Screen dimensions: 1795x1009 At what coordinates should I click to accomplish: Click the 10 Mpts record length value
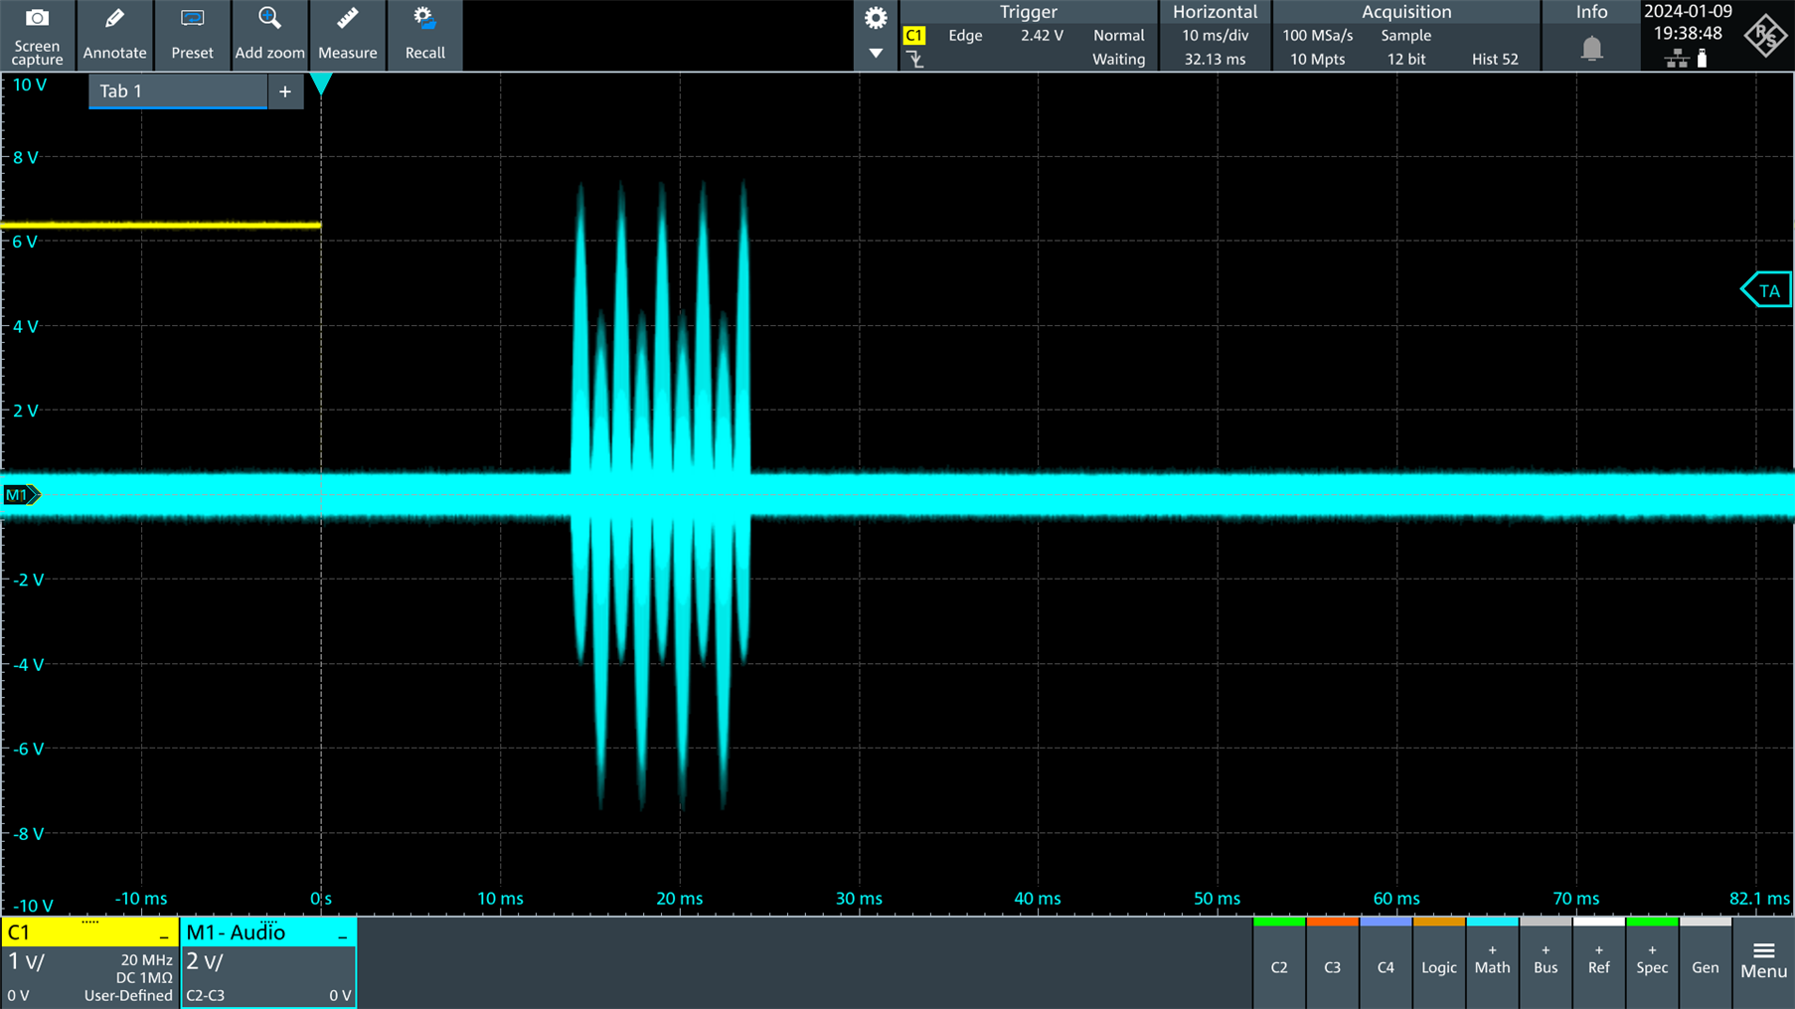[1317, 59]
